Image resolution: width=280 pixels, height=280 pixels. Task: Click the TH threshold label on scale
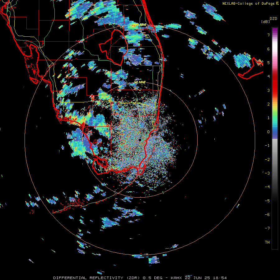(267, 242)
